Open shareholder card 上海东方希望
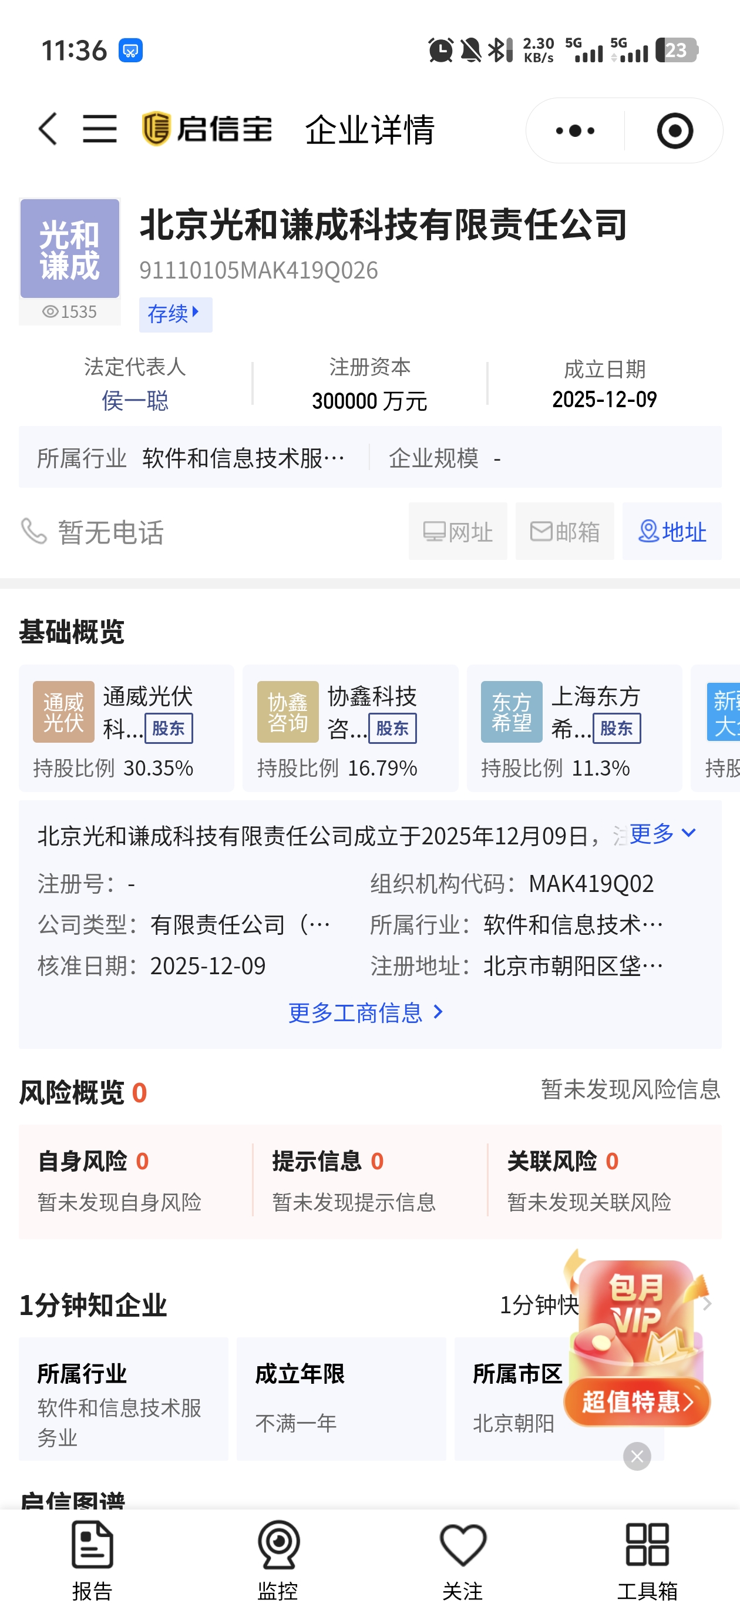The width and height of the screenshot is (740, 1610). (574, 728)
